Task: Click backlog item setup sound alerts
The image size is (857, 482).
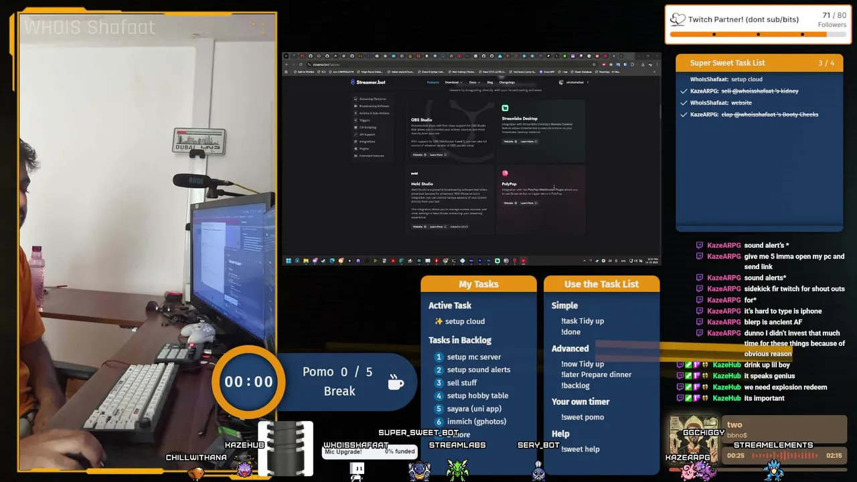Action: pos(479,370)
